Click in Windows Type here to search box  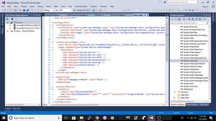pyautogui.click(x=35, y=118)
